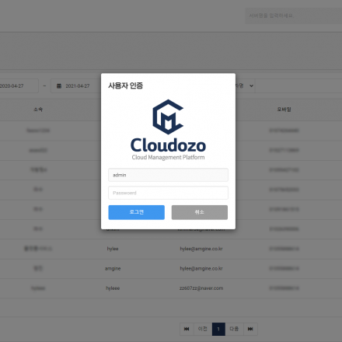Click the 모바일 column header
The image size is (342, 342).
coord(284,110)
